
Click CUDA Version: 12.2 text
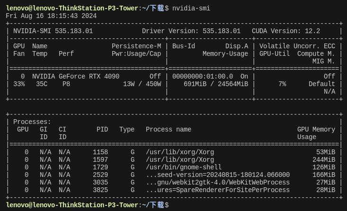coord(286,31)
